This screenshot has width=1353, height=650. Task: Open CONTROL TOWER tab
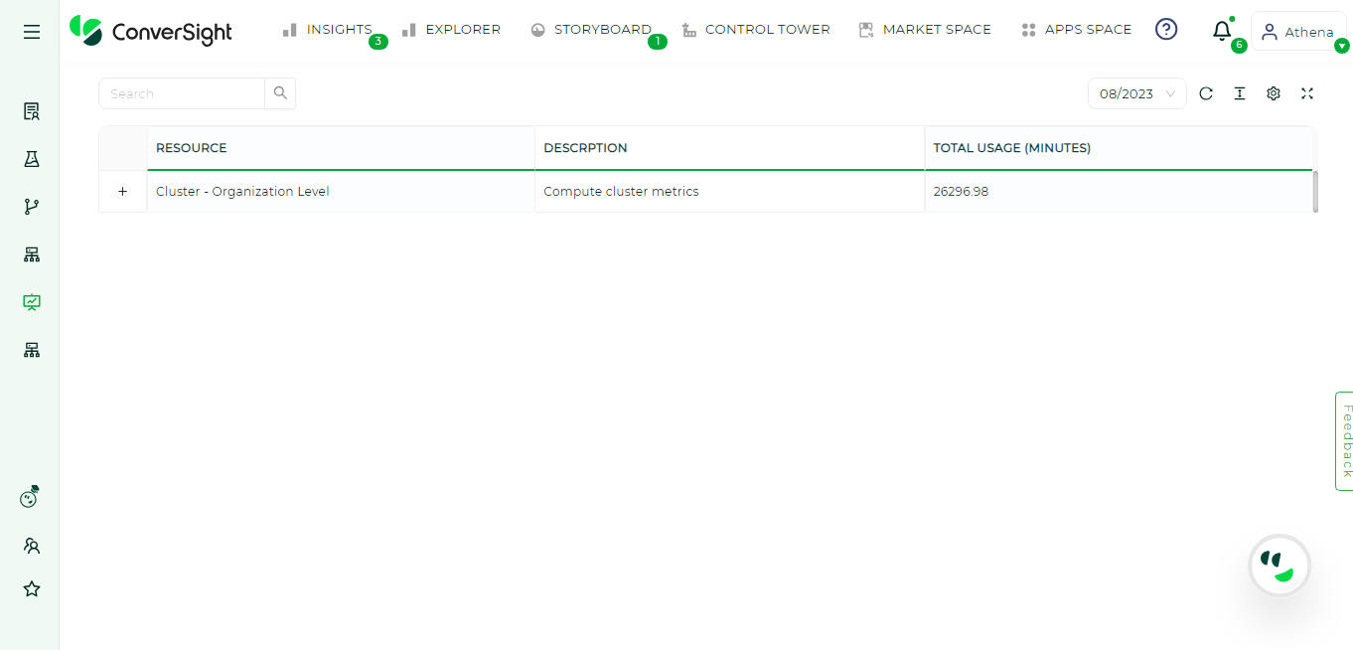click(x=756, y=30)
